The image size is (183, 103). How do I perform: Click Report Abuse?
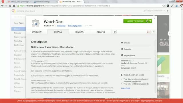128,55
